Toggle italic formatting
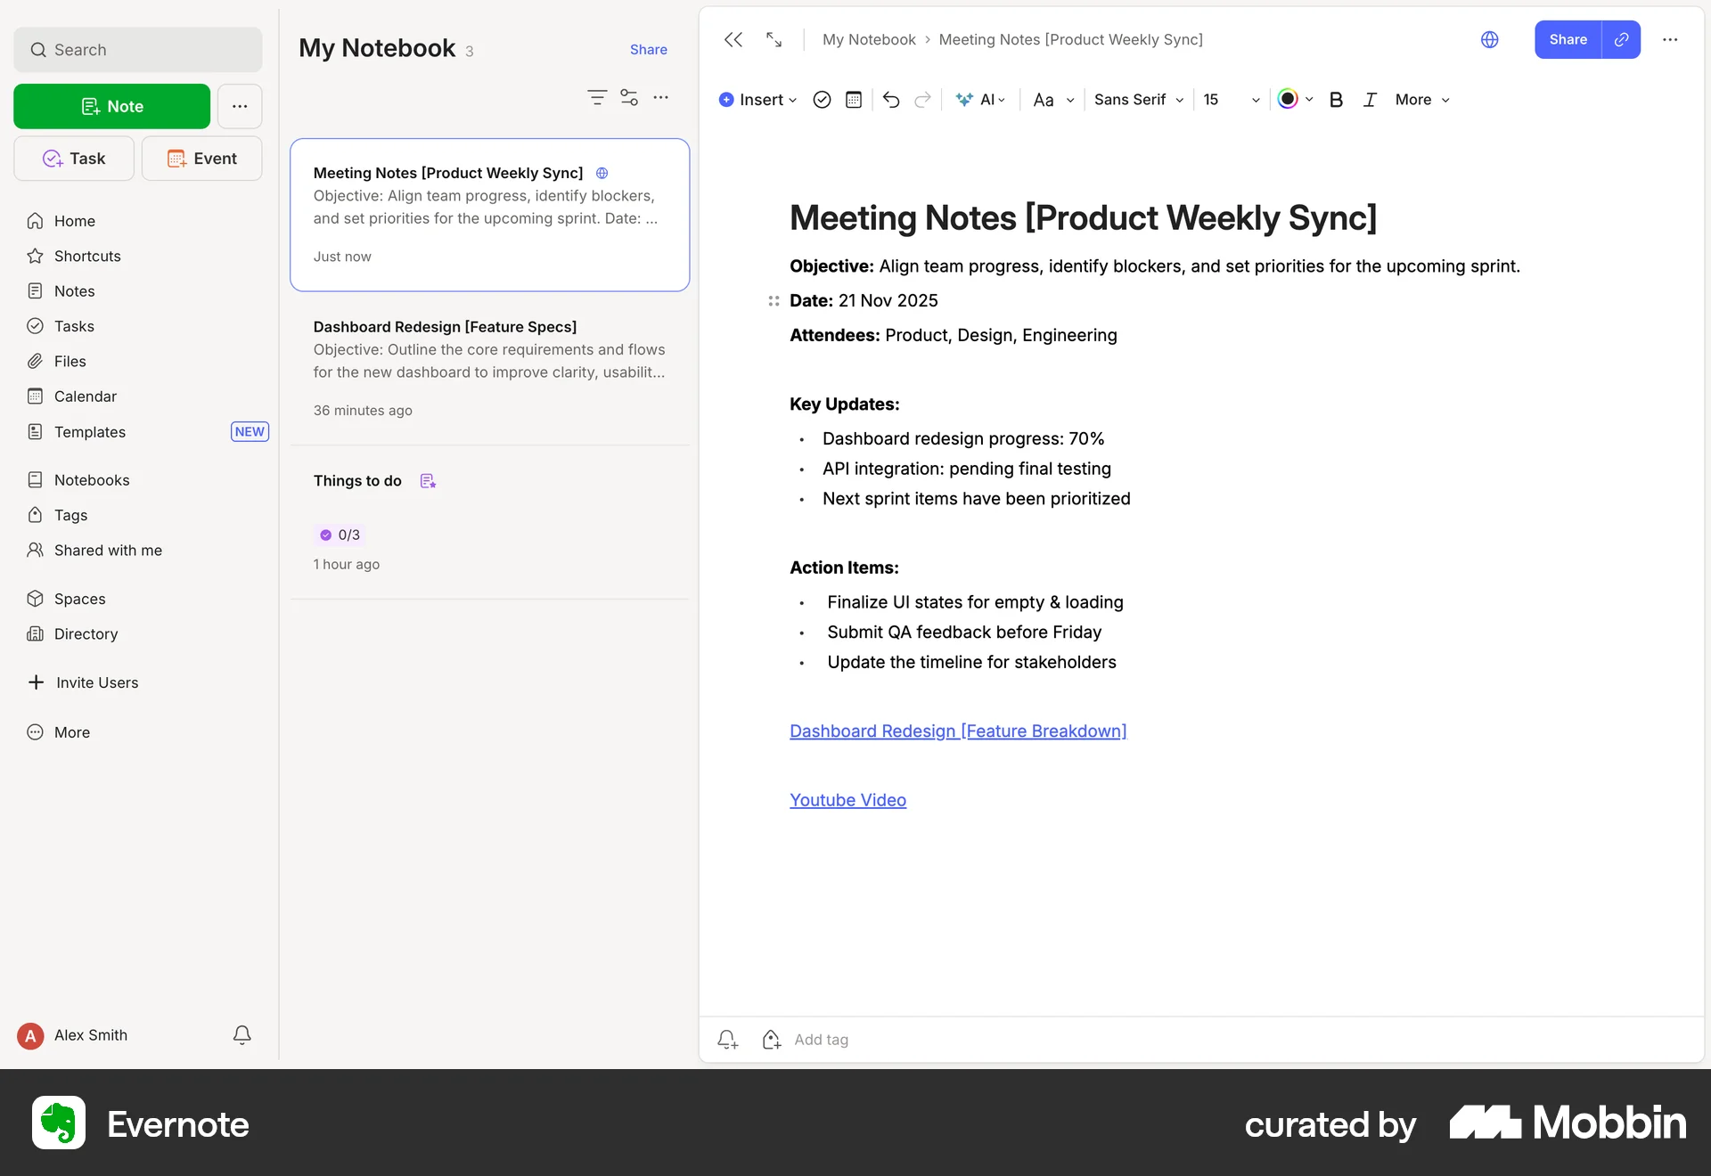Screen dimensions: 1711x1176 click(1370, 99)
